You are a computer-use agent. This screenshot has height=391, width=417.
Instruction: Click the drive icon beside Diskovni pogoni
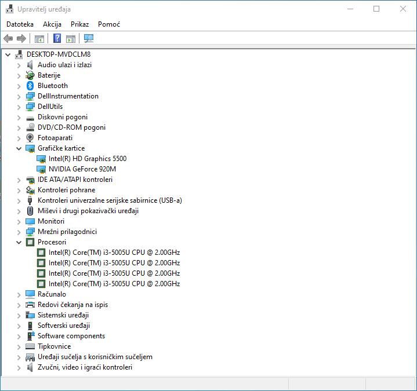[x=30, y=118]
